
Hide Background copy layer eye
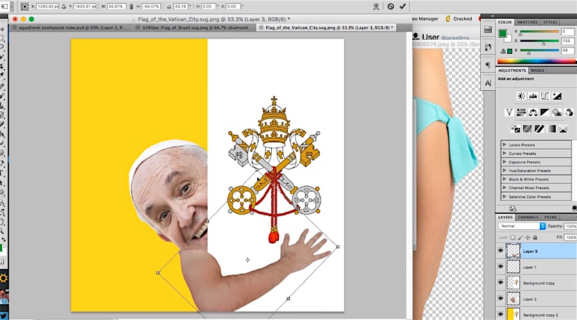pyautogui.click(x=501, y=282)
